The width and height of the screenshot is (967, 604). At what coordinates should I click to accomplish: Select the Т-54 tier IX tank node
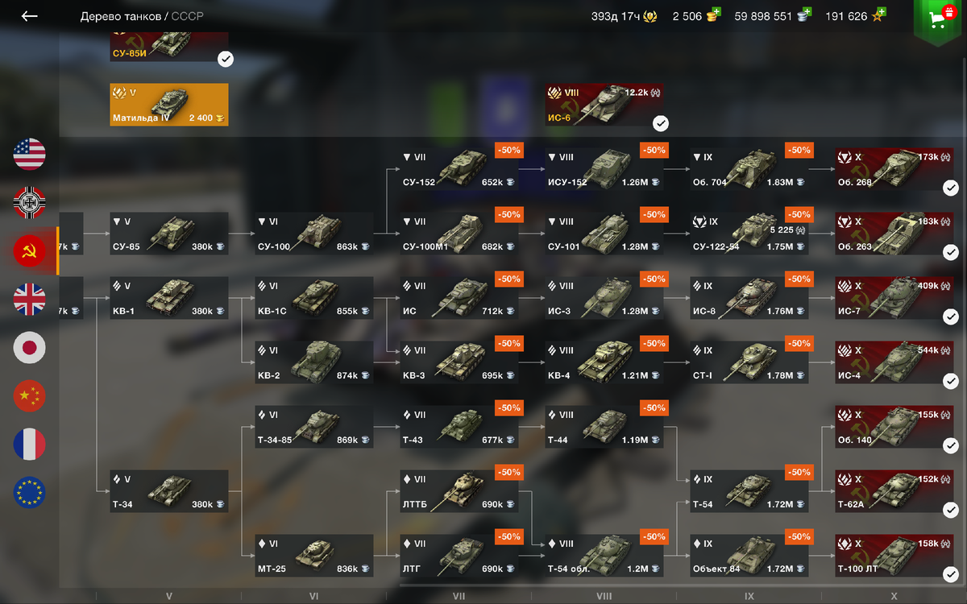(749, 491)
